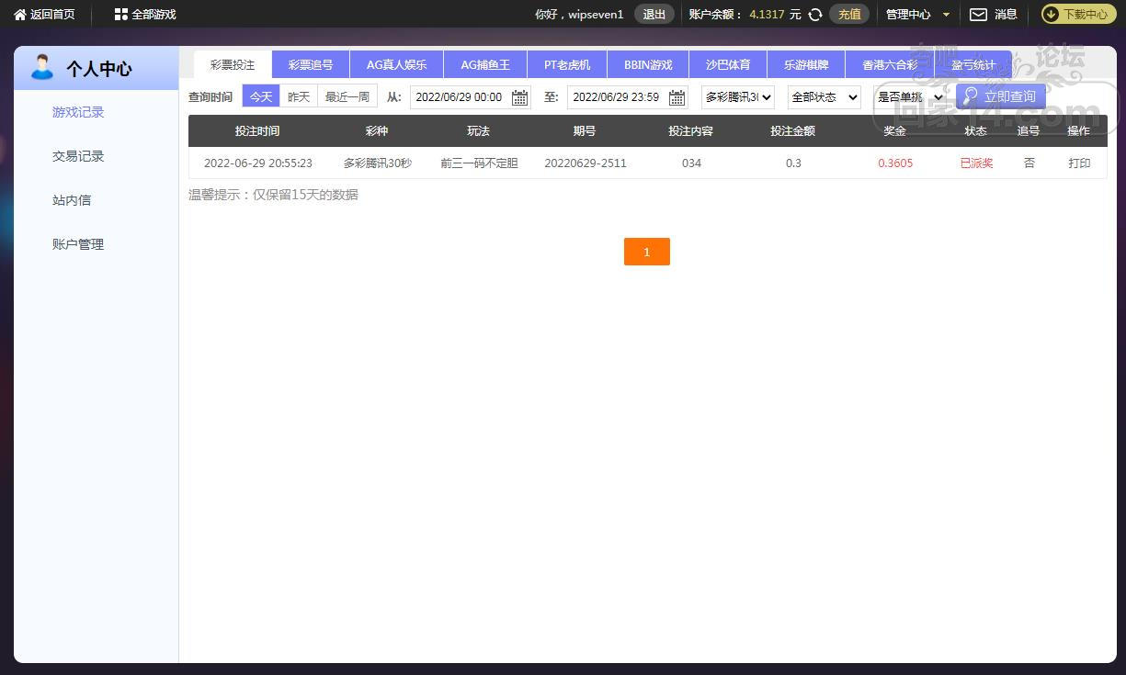Click the home icon beside 返回首页
Viewport: 1126px width, 675px height.
click(20, 15)
